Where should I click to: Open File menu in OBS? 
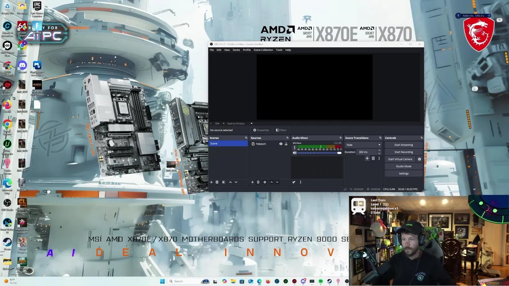[x=212, y=50]
